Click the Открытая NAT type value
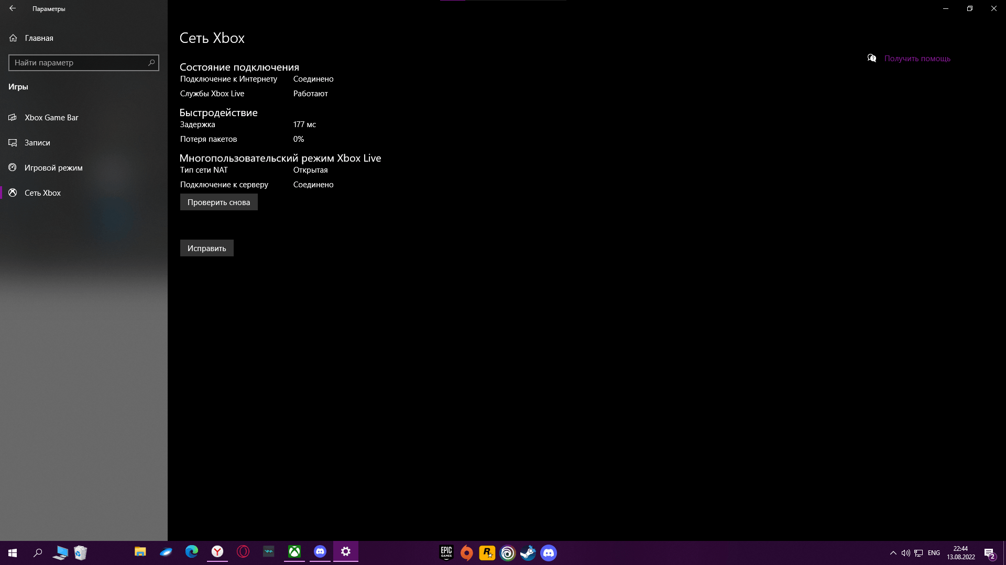Screen dimensions: 1006x565 pyautogui.click(x=310, y=170)
